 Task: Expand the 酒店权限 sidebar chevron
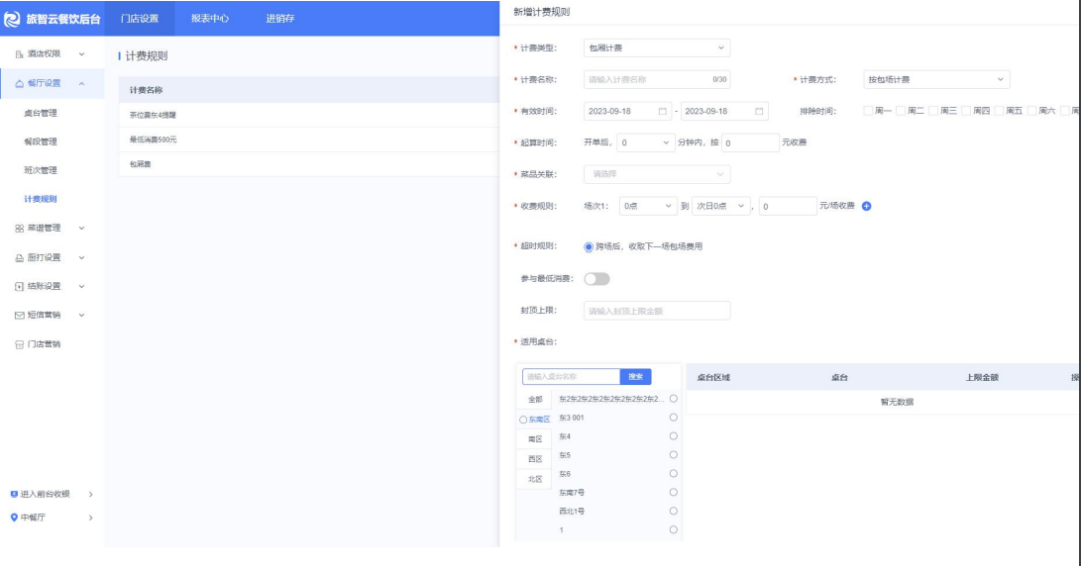(81, 53)
